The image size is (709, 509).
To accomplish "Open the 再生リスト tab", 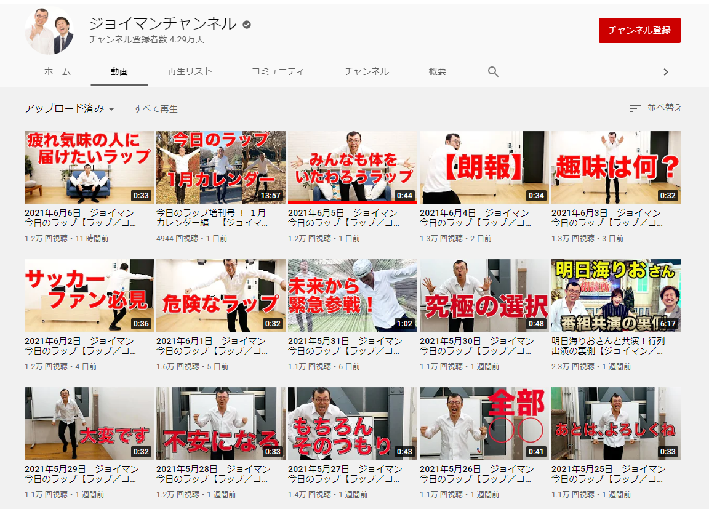I will pos(190,71).
